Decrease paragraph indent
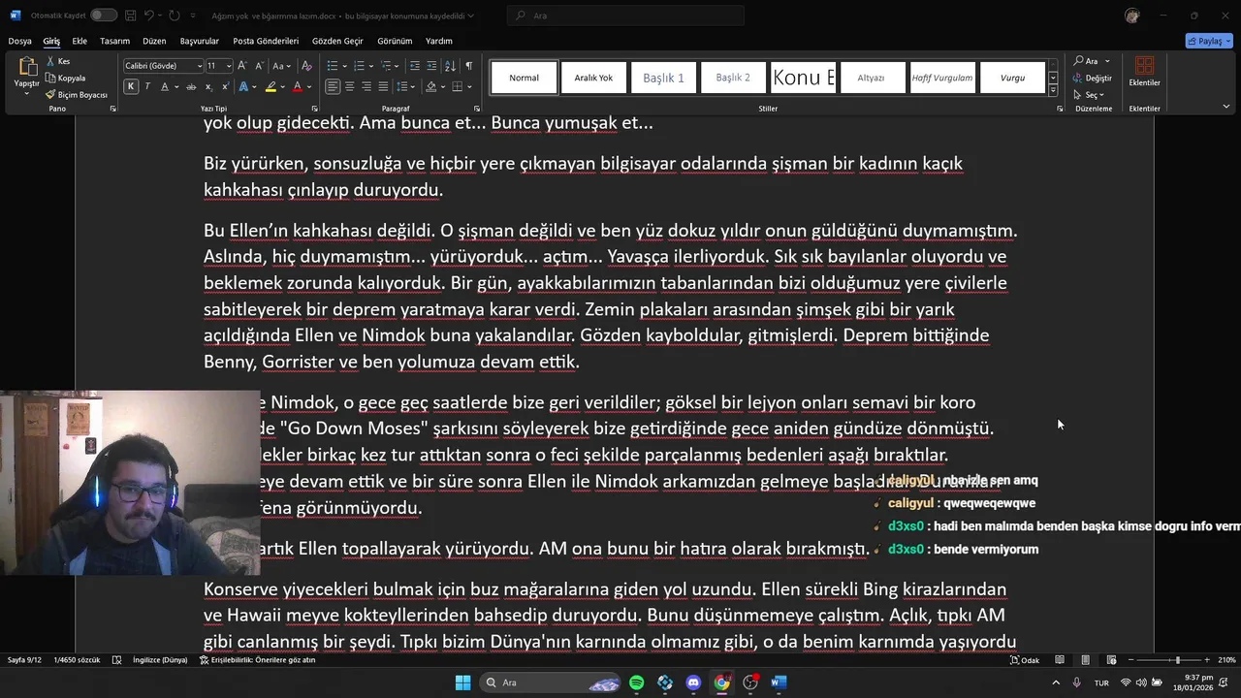This screenshot has width=1241, height=698. [415, 66]
